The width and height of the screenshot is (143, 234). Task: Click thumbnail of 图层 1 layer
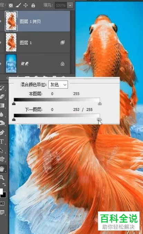click(x=11, y=42)
